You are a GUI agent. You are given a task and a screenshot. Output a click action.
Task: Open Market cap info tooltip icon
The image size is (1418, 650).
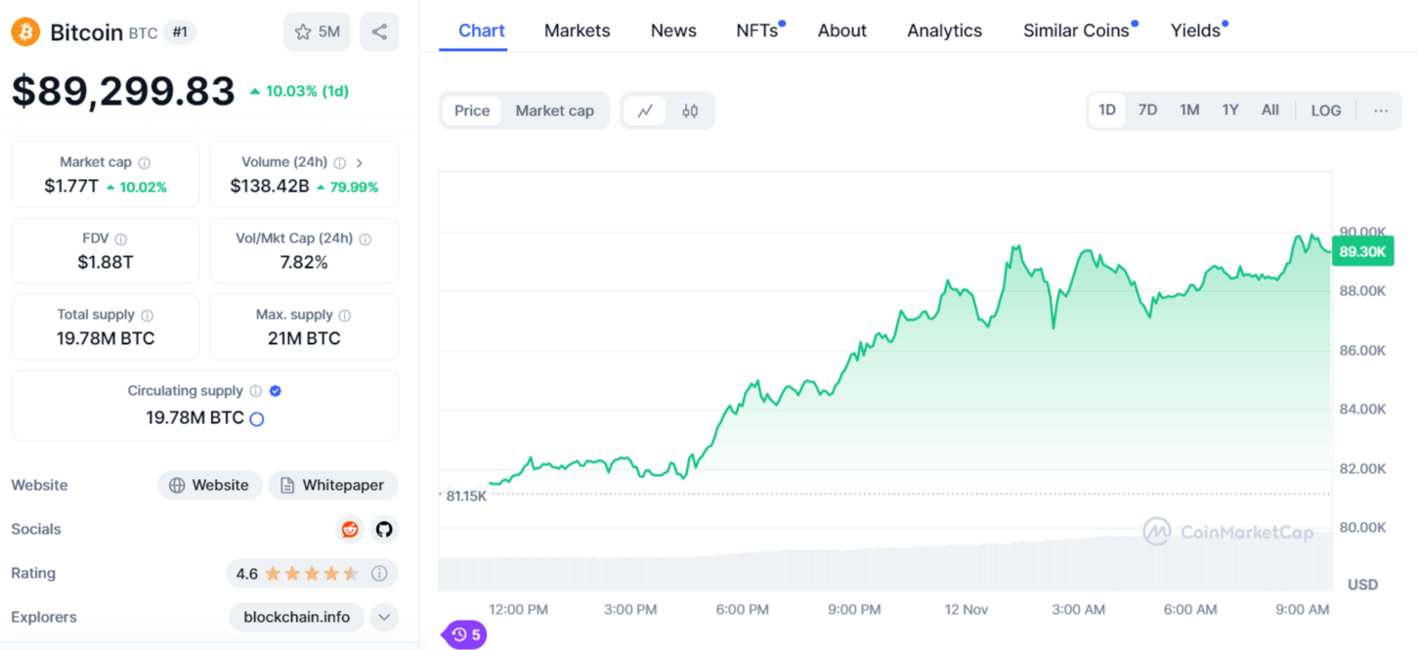coord(145,163)
